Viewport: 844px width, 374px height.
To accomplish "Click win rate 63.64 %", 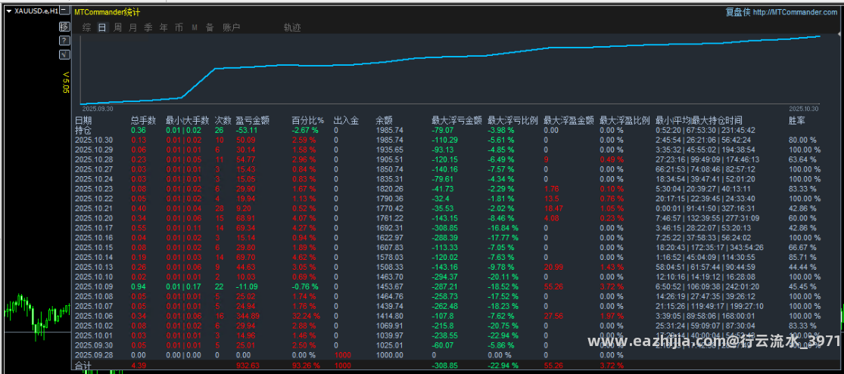I will (x=802, y=159).
